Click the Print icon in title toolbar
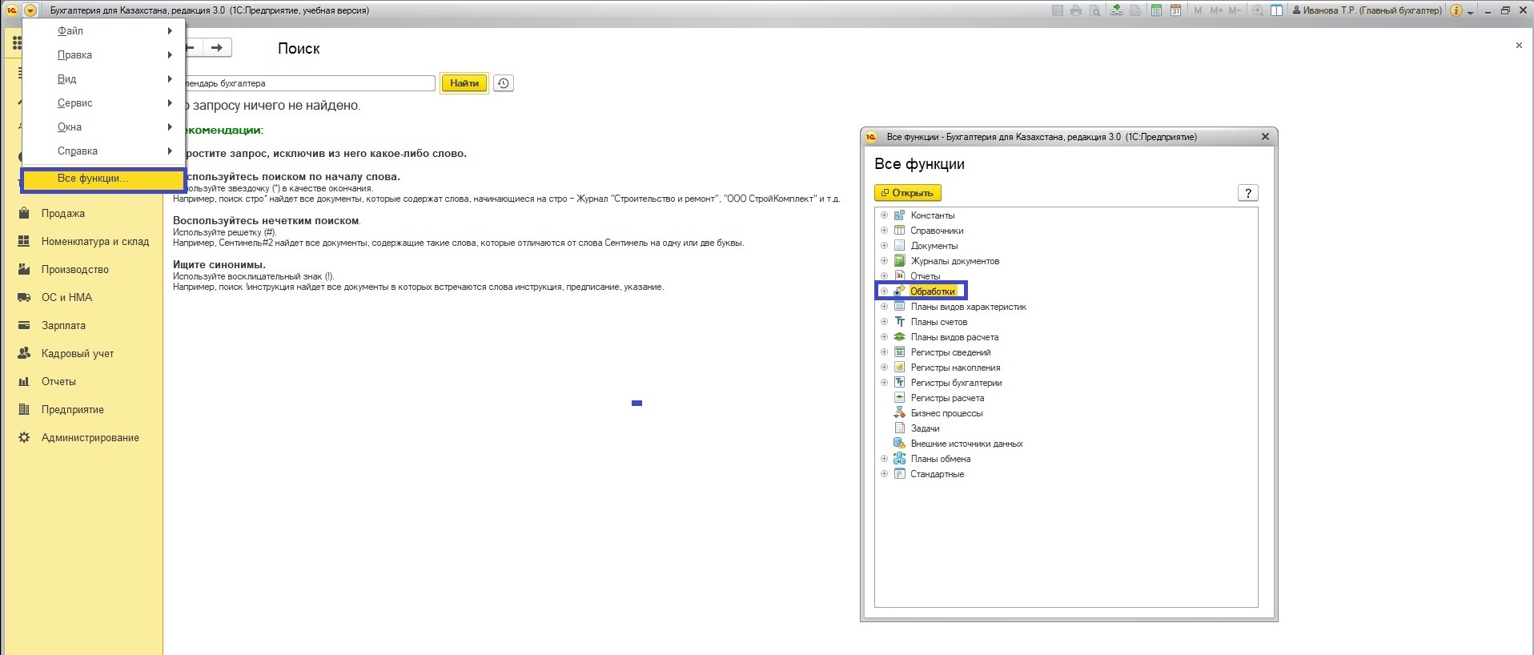 1075,10
